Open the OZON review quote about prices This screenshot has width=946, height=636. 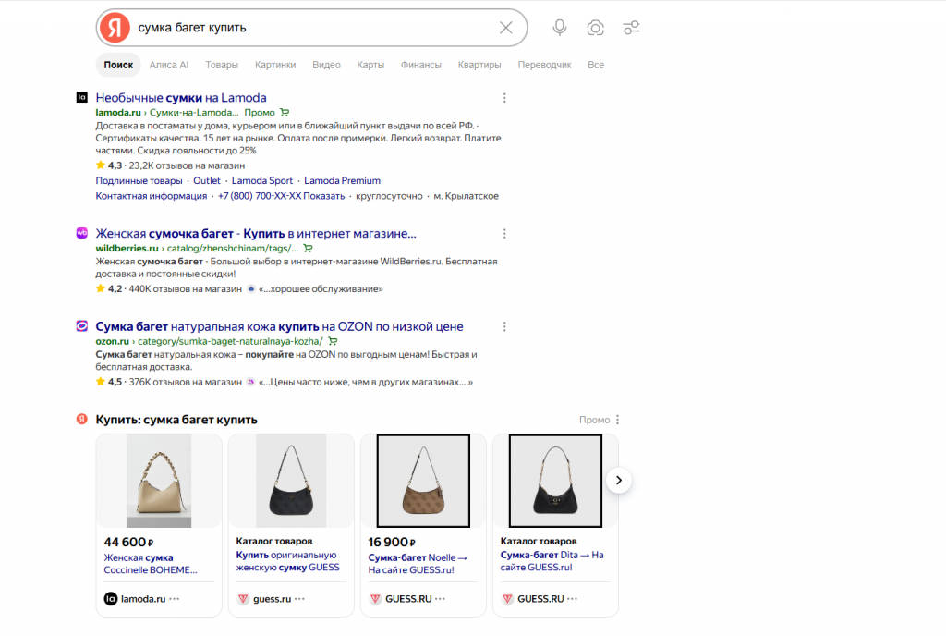coord(366,382)
